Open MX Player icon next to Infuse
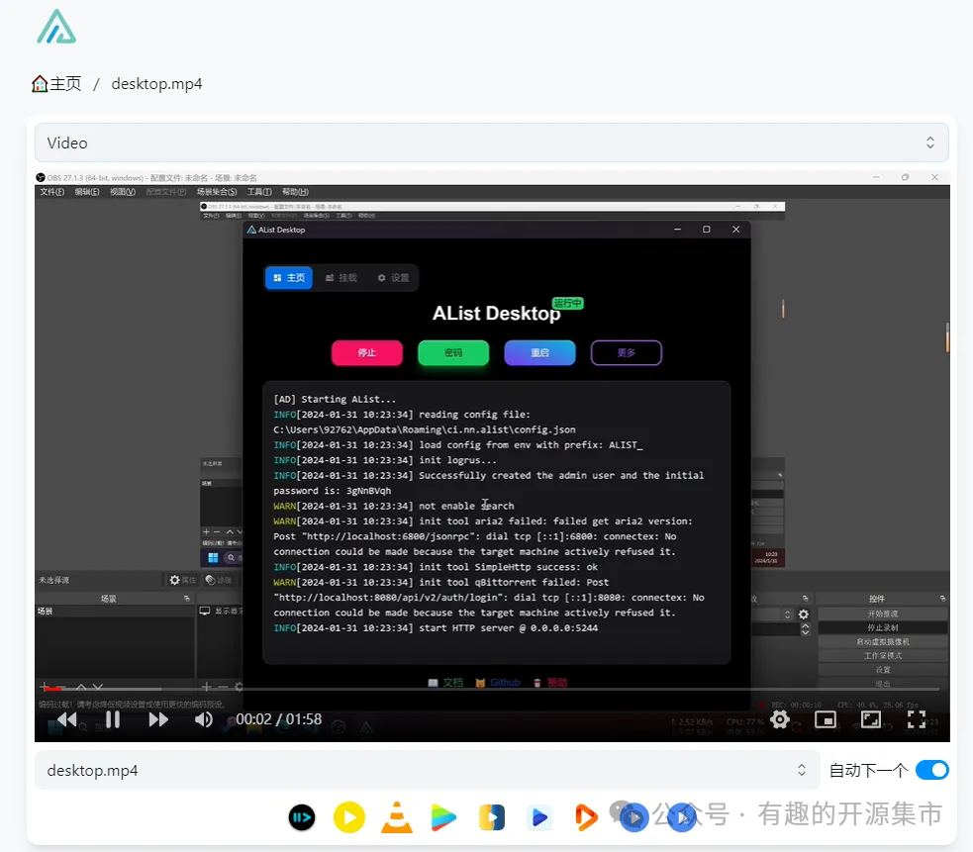 click(633, 817)
